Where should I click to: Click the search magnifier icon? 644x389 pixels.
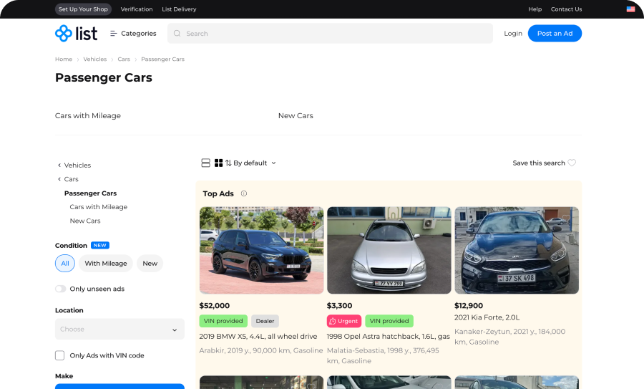coord(177,33)
